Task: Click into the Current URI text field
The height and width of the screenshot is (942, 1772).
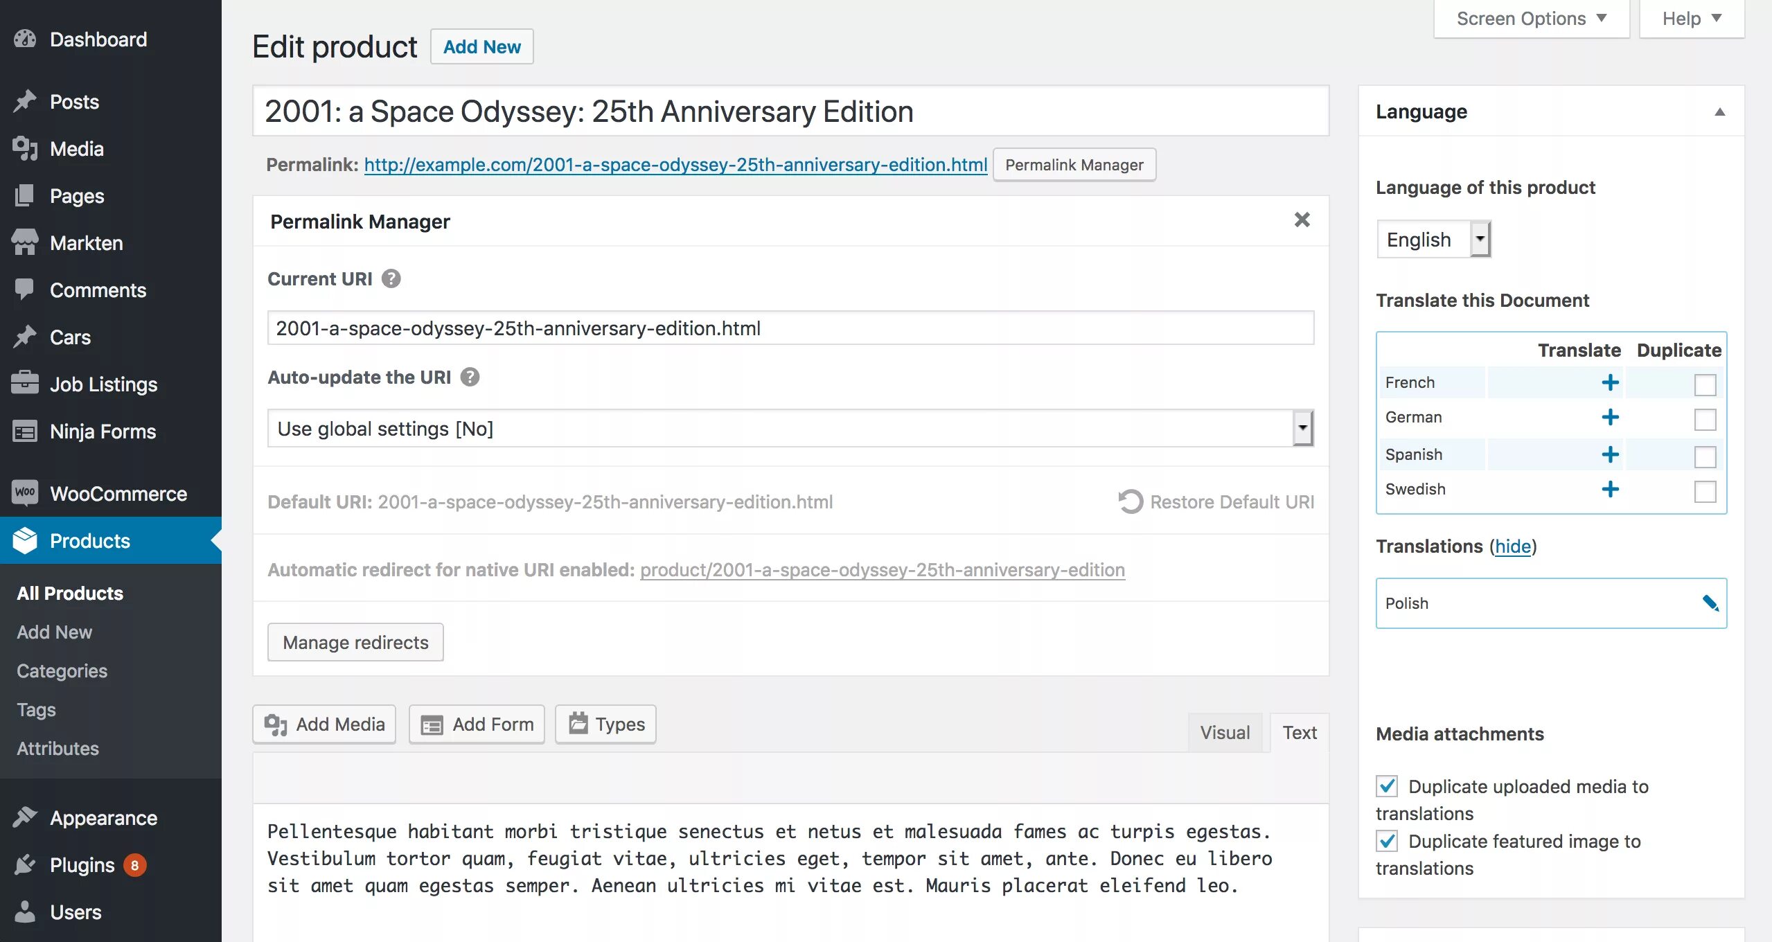Action: tap(790, 328)
